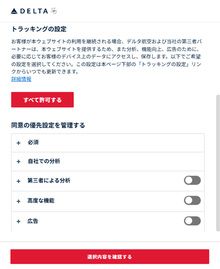Click the plus icon beside 広告

pos(19,221)
